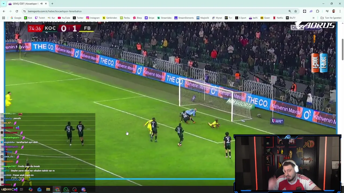Close the GENİŞ ÖZET Kocaelispor tab
This screenshot has height=193, width=344.
[46, 4]
